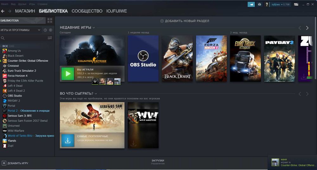Open the OBS Studio cover thumbnail

[x=143, y=58]
